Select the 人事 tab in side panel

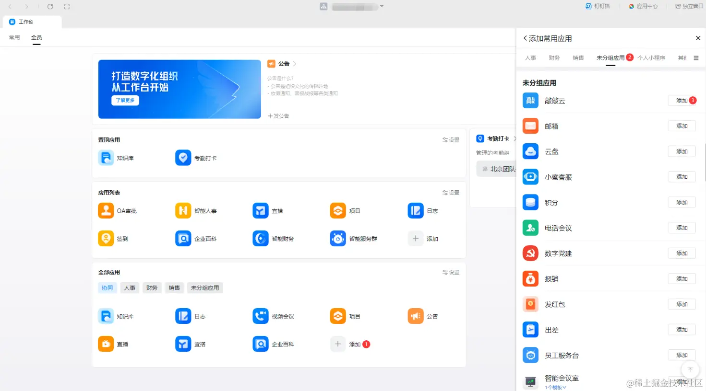click(530, 58)
